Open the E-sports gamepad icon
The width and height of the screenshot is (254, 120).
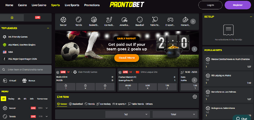pos(170,19)
